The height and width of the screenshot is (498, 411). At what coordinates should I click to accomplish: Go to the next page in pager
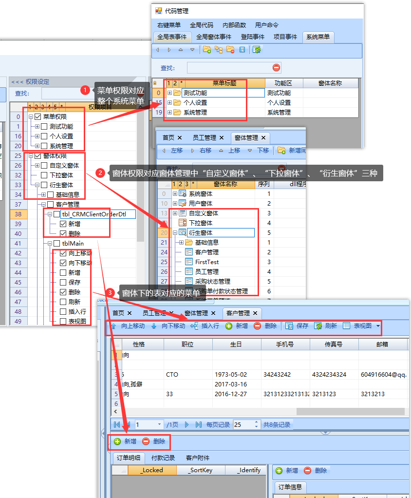point(187,424)
